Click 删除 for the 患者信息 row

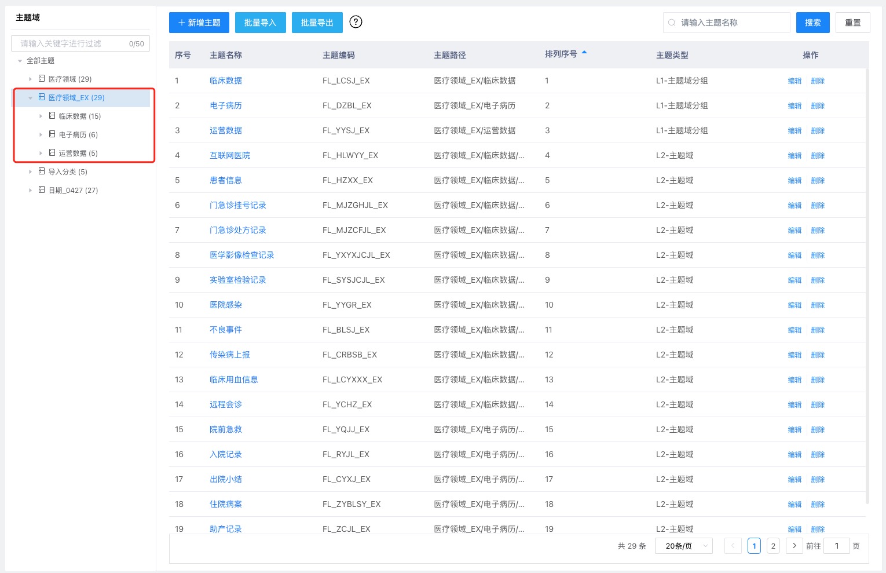(x=817, y=180)
